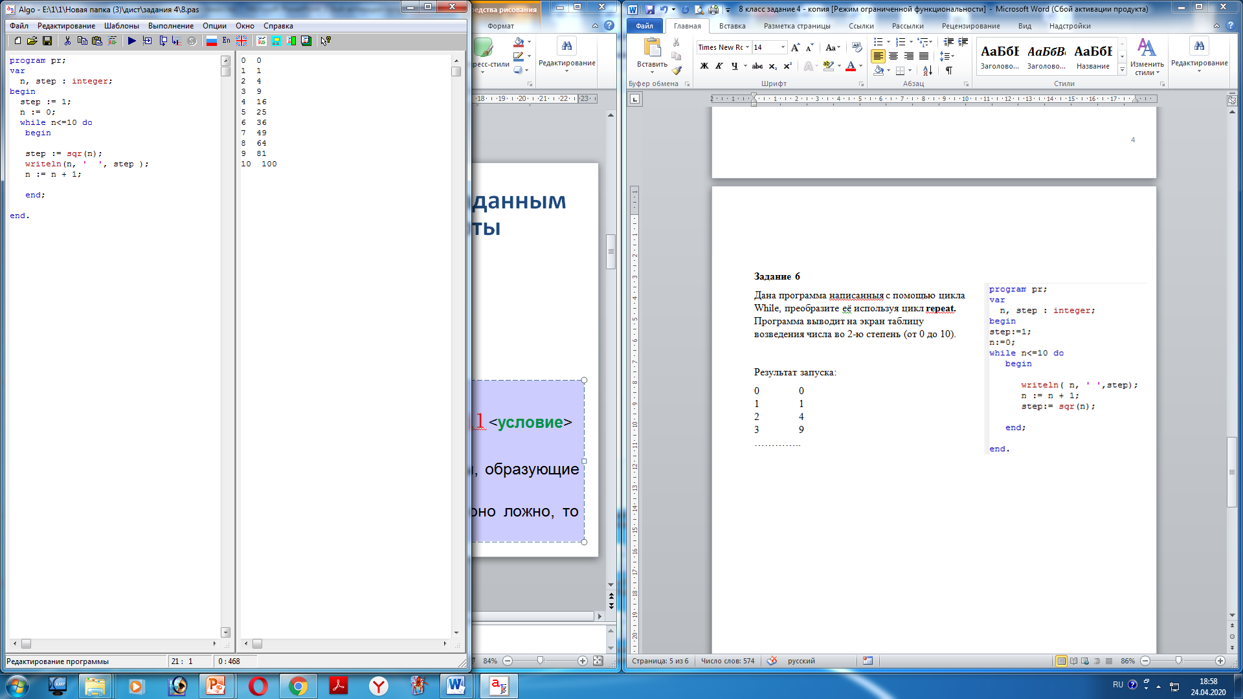Sort text with the A-Я sort icon

[927, 71]
